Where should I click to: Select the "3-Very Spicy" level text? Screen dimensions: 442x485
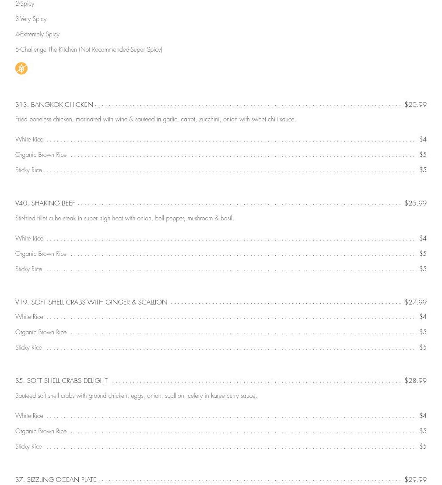click(31, 19)
